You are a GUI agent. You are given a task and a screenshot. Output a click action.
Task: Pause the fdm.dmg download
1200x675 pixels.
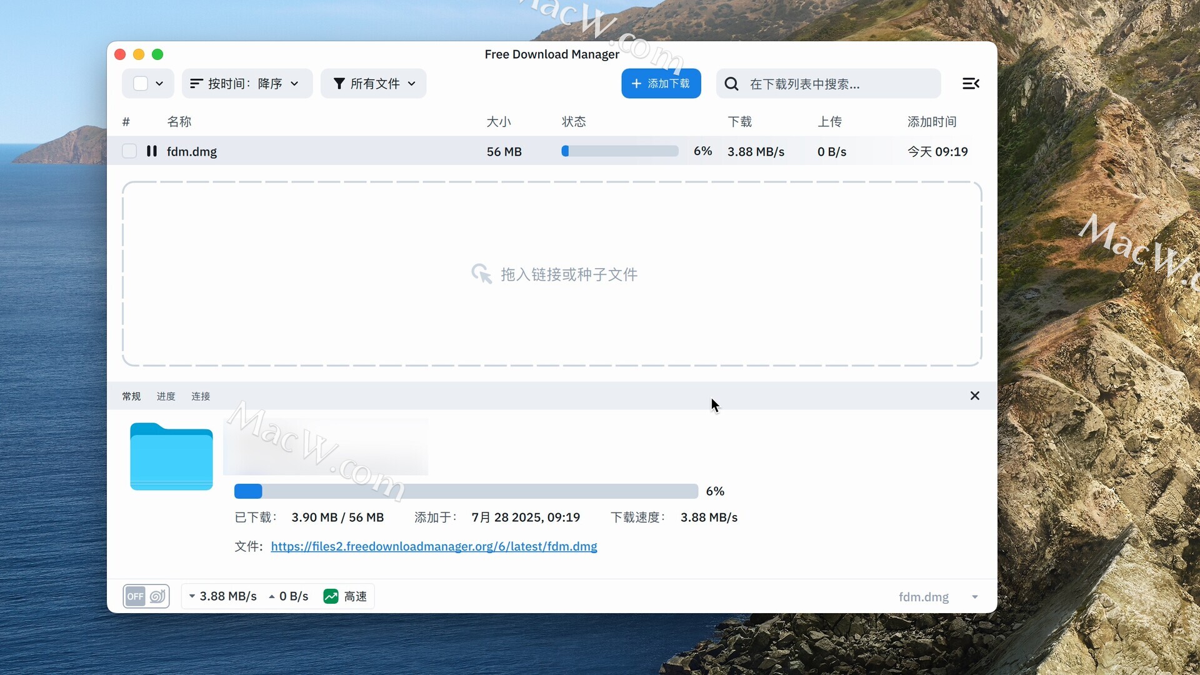[151, 151]
